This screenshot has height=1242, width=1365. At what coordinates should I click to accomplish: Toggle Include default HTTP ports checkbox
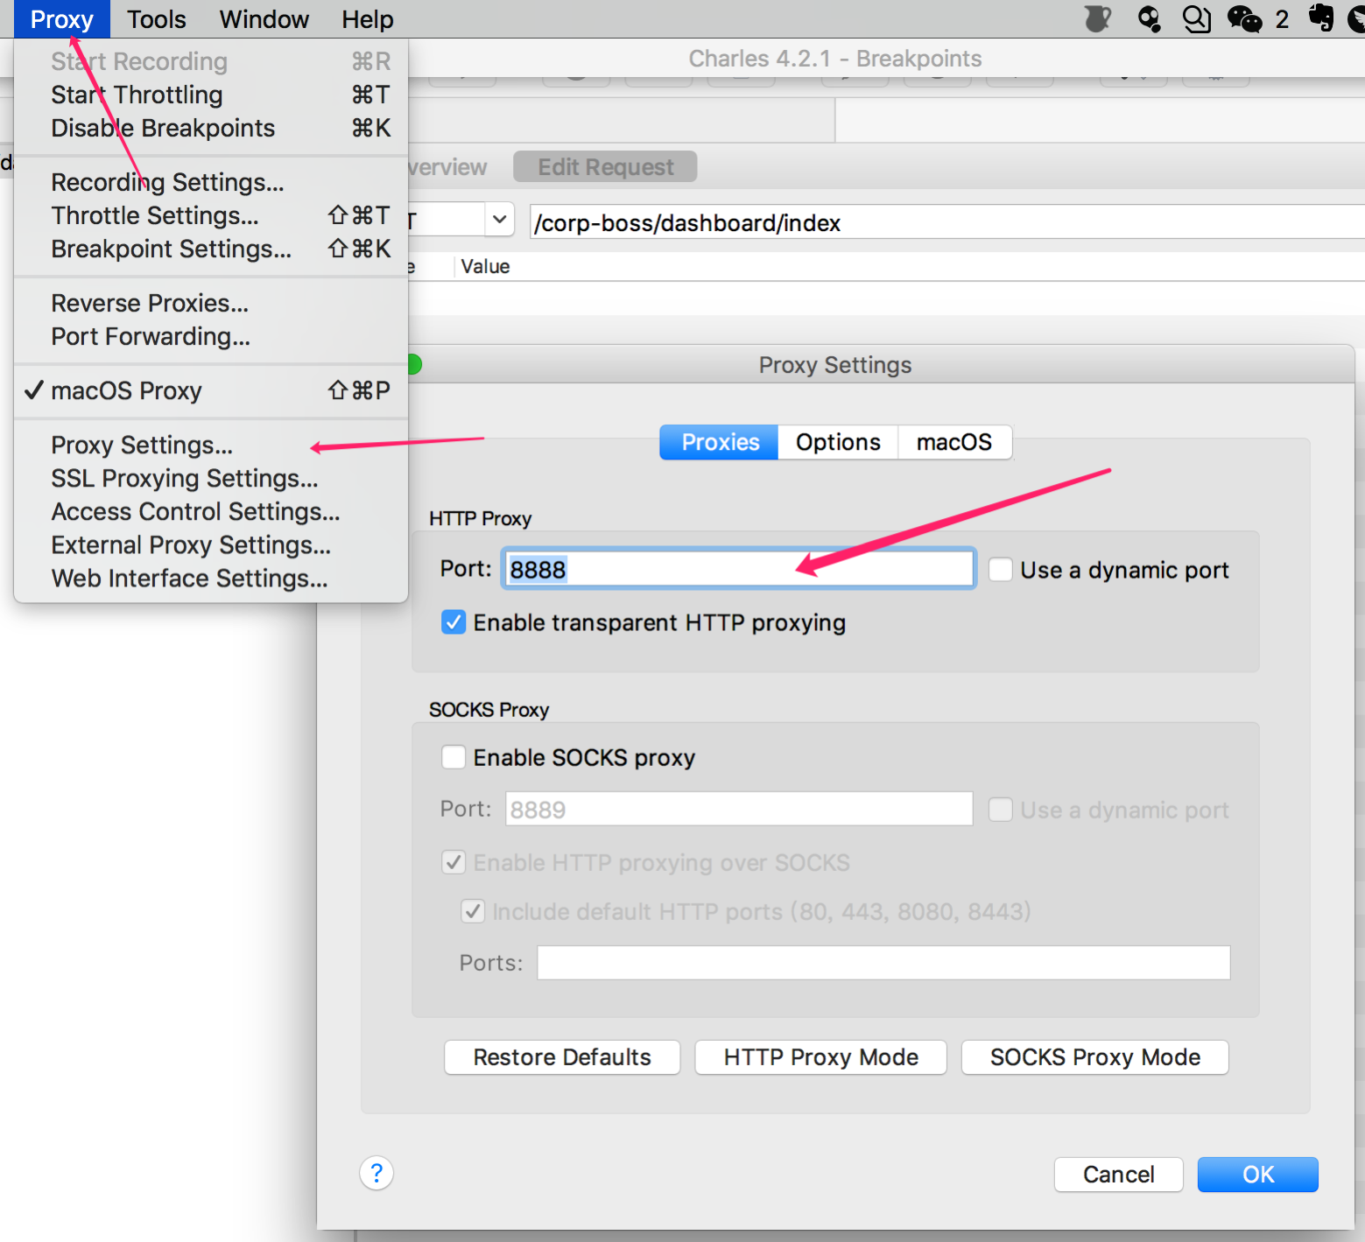coord(473,911)
